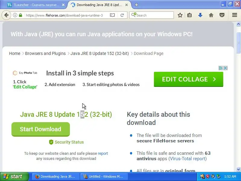Click the green 'Edit Collage' ad text
The height and width of the screenshot is (181, 241).
25,87
